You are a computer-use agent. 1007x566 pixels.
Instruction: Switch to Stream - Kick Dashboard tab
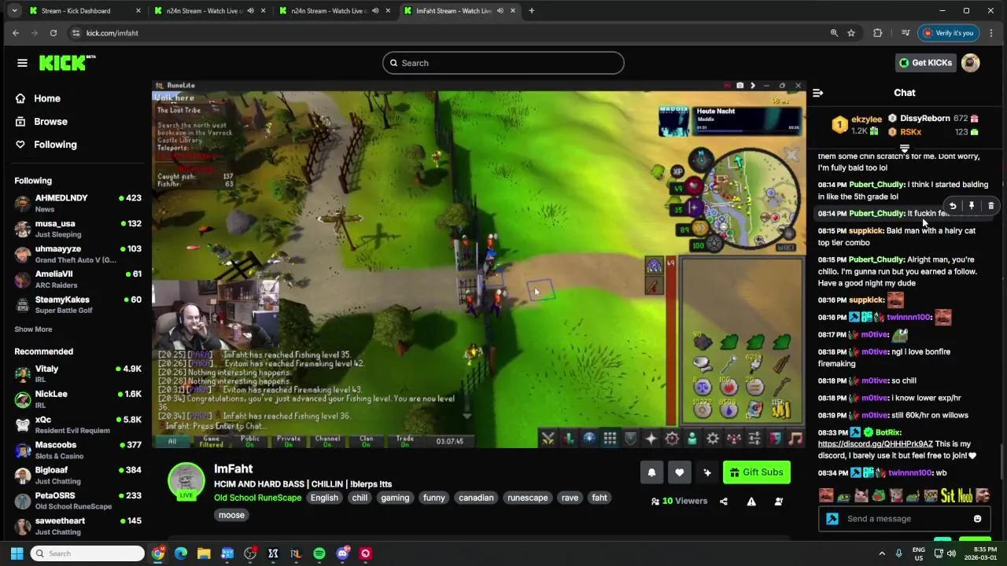pyautogui.click(x=85, y=11)
